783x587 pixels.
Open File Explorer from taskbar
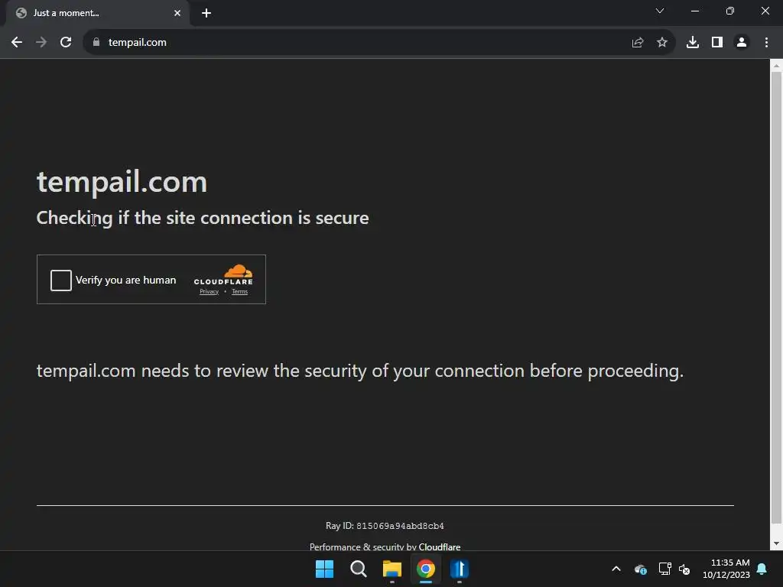(392, 569)
